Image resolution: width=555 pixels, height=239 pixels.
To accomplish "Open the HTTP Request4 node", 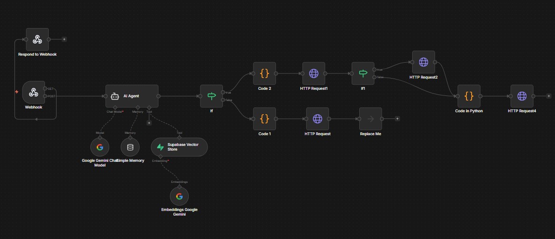I will [522, 96].
